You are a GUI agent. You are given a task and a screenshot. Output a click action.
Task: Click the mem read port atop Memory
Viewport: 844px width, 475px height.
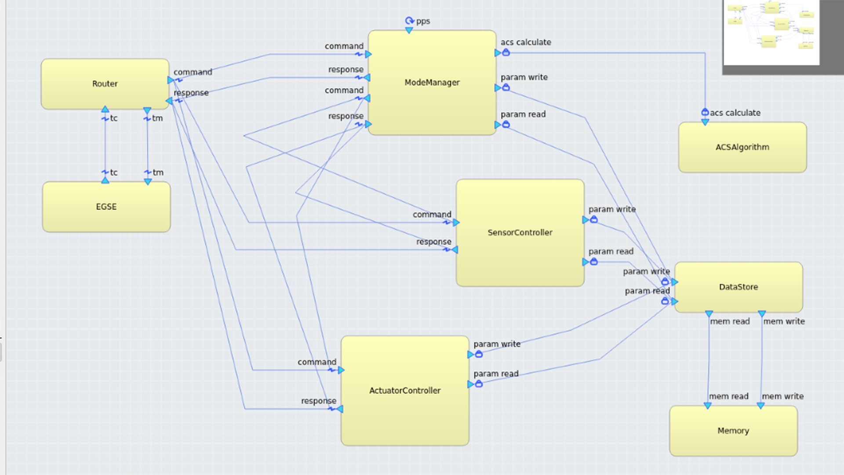coord(708,406)
